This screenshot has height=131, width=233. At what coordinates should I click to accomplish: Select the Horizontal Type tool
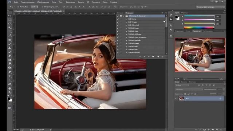[x=10, y=76]
